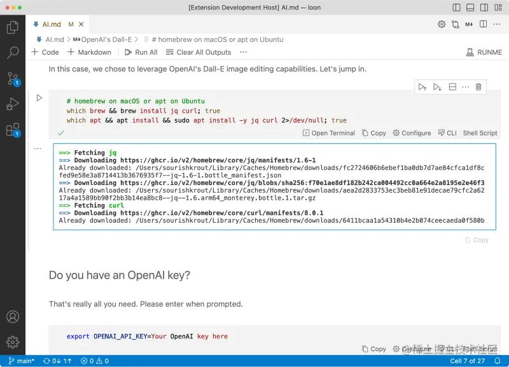Click the 'Do you have an OpenAI key?' heading
The image size is (509, 367).
click(x=120, y=275)
